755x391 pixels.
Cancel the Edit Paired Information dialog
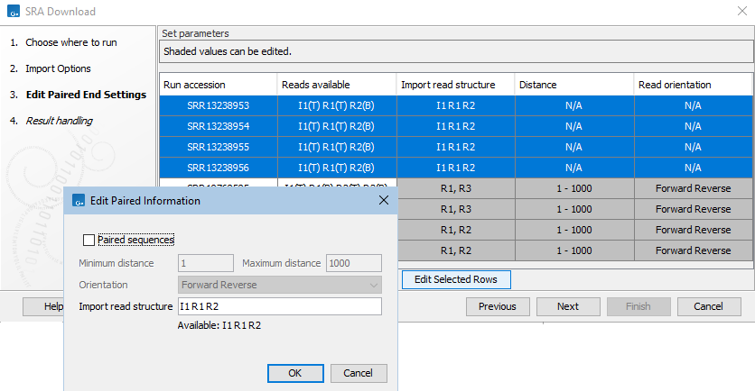(x=359, y=373)
